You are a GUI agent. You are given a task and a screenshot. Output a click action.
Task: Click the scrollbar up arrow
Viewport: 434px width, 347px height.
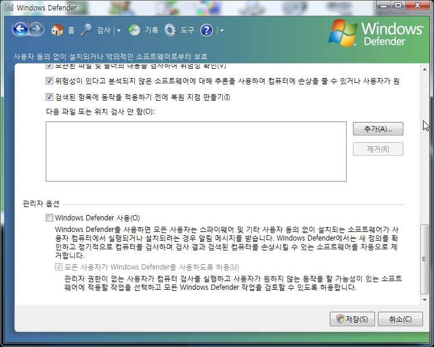(426, 69)
